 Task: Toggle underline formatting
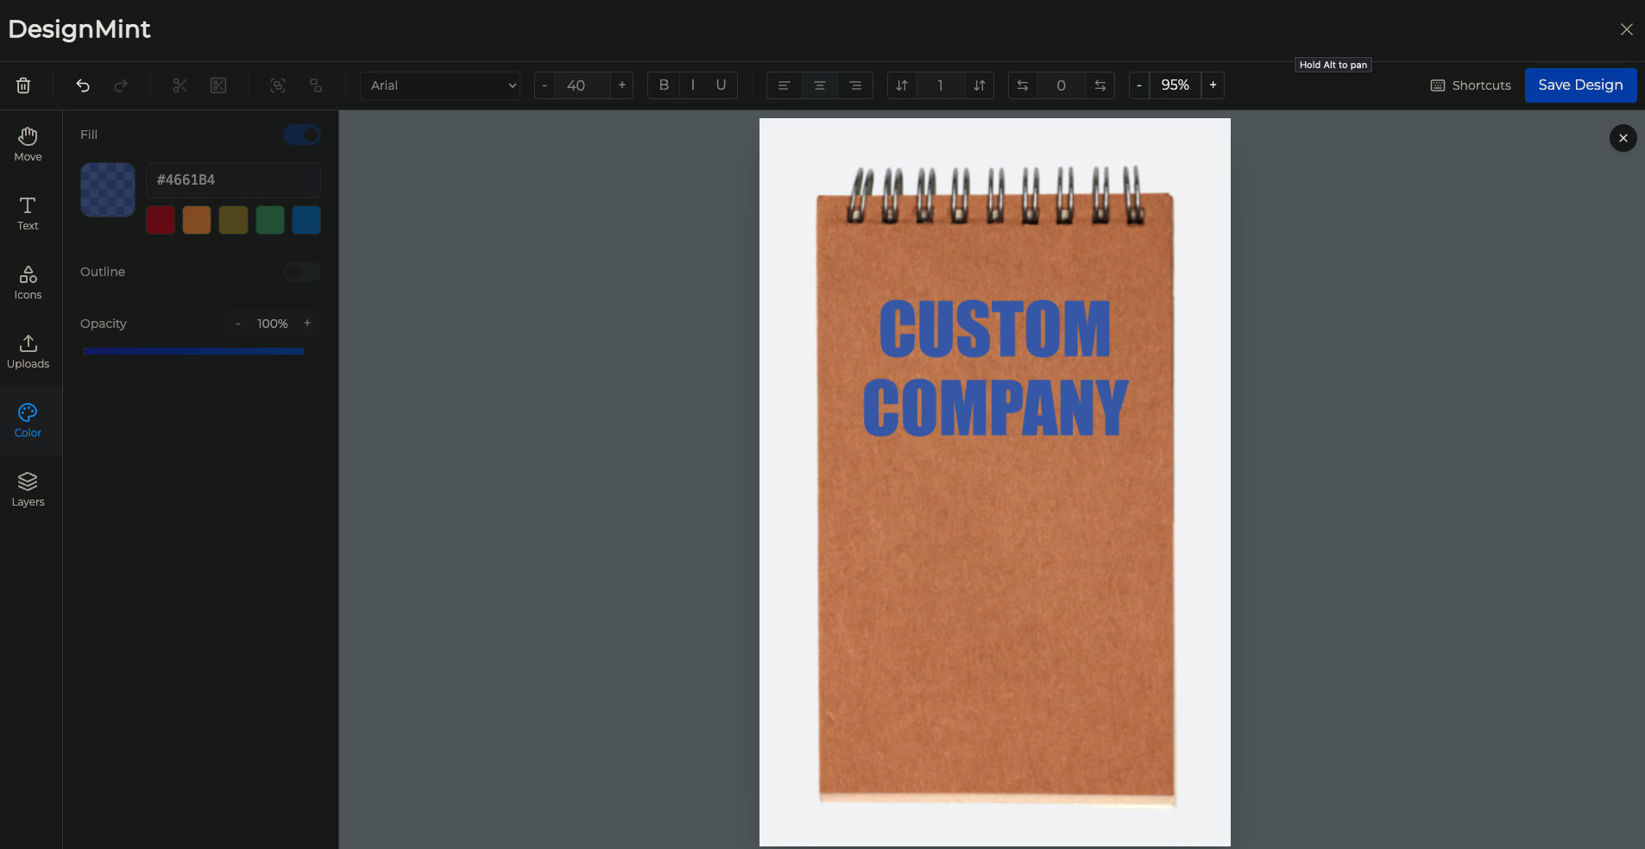click(722, 85)
